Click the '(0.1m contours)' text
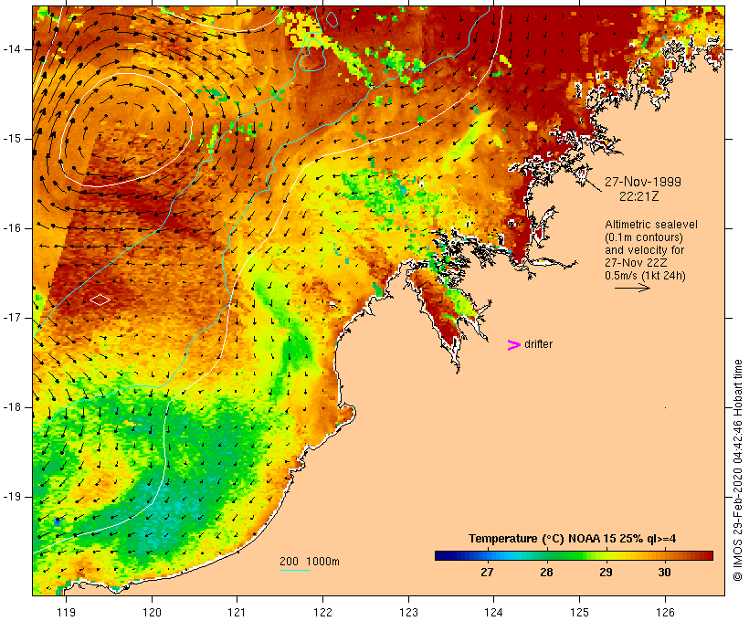This screenshot has width=749, height=621. [x=644, y=237]
